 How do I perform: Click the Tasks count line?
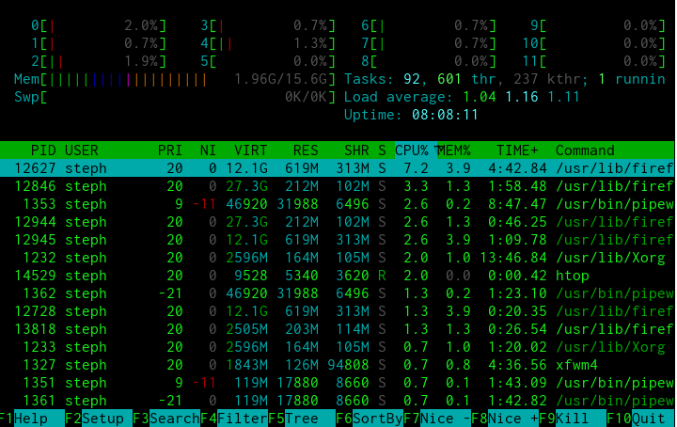(505, 79)
